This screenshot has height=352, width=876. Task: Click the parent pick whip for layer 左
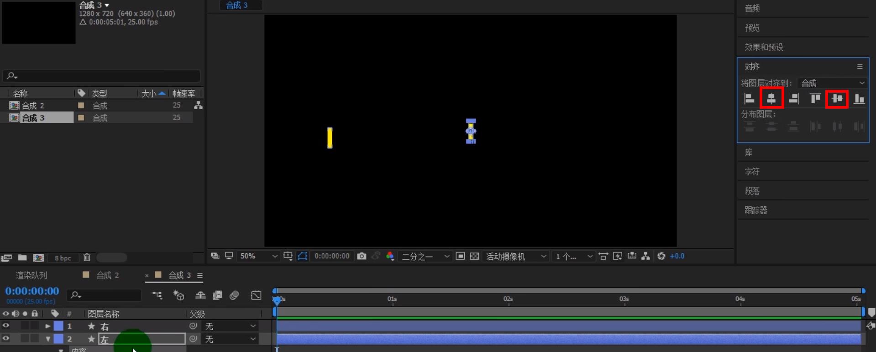[x=193, y=339]
